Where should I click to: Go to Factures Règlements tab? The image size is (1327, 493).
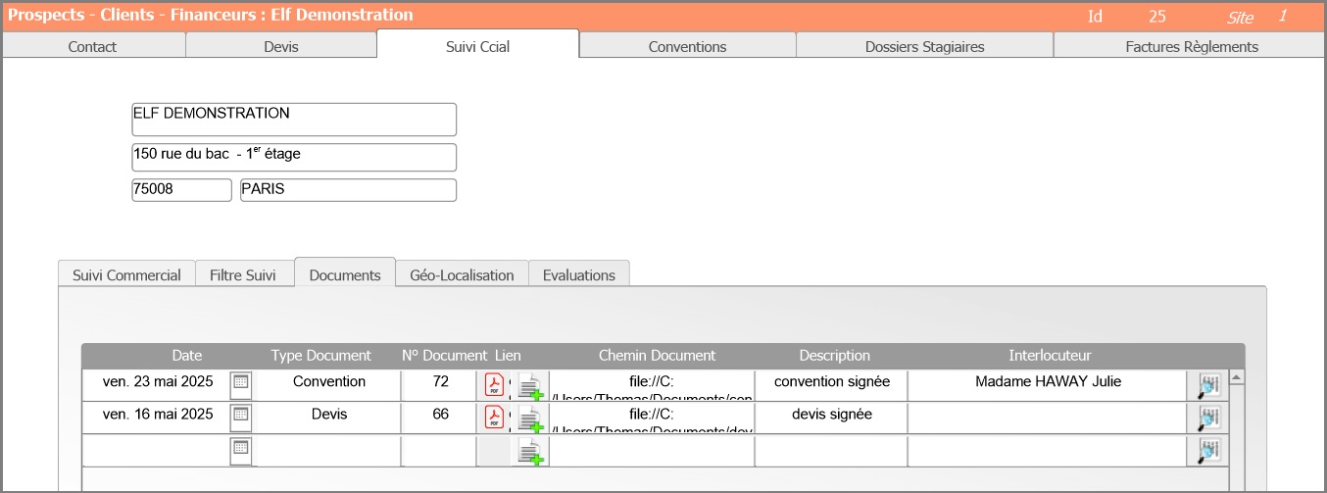[x=1191, y=46]
